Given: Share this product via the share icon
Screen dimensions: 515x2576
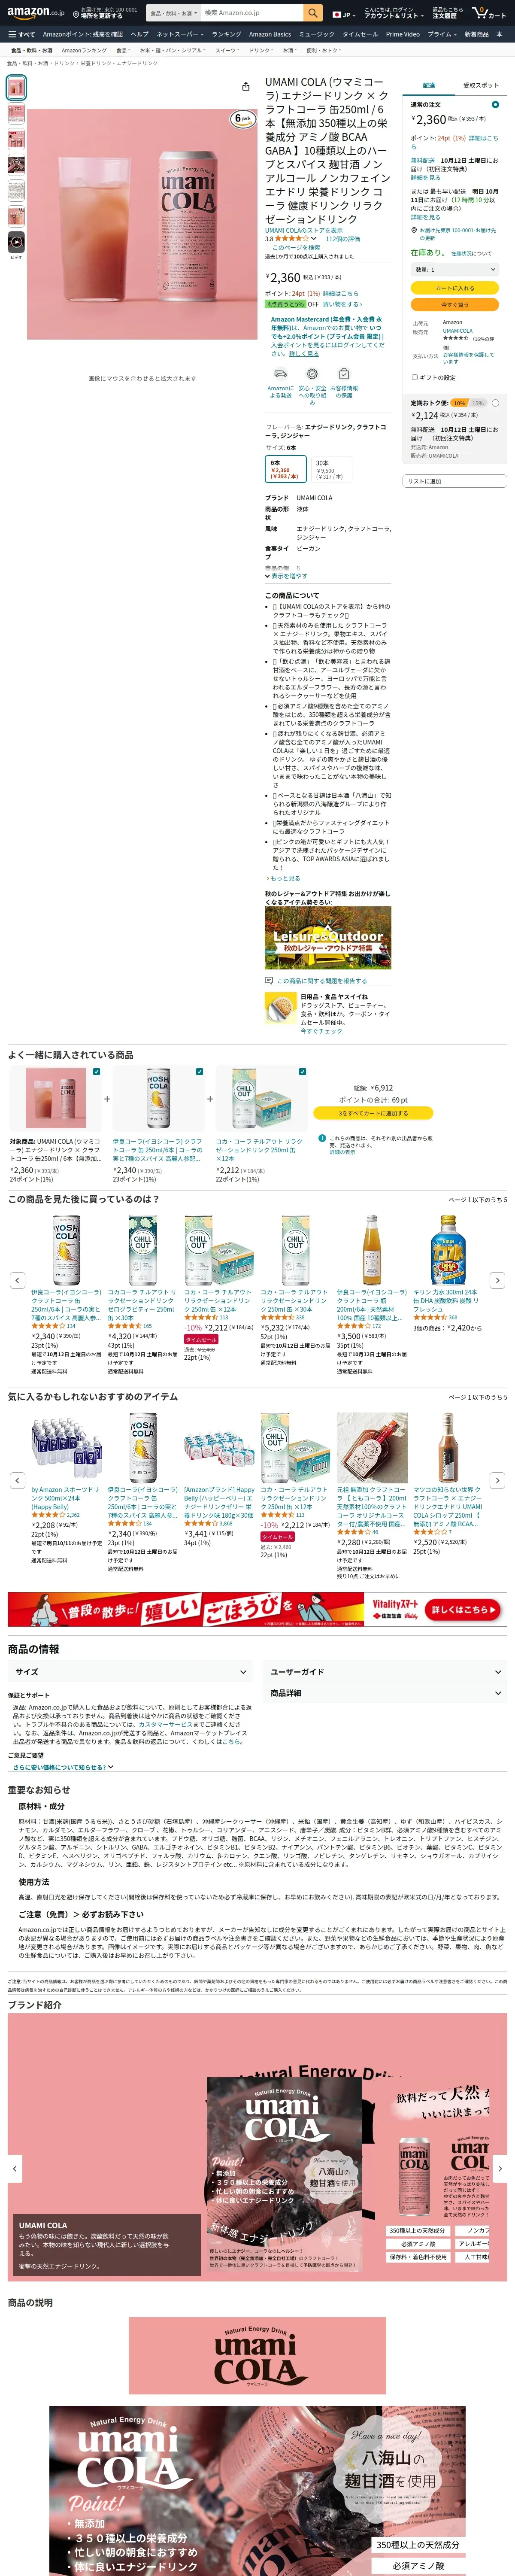Looking at the screenshot, I should tap(246, 87).
